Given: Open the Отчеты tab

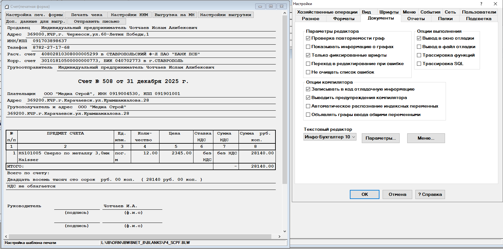Looking at the screenshot, I should coord(416,19).
